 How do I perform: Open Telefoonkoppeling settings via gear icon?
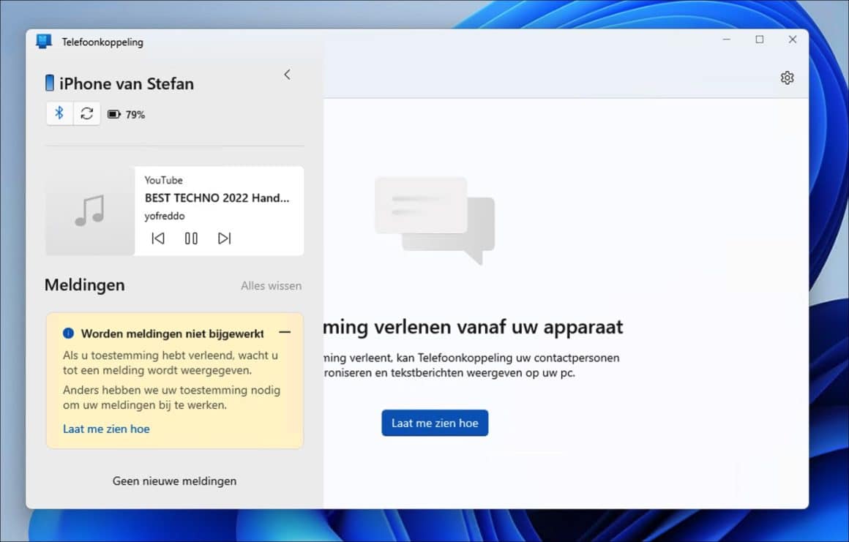coord(787,77)
